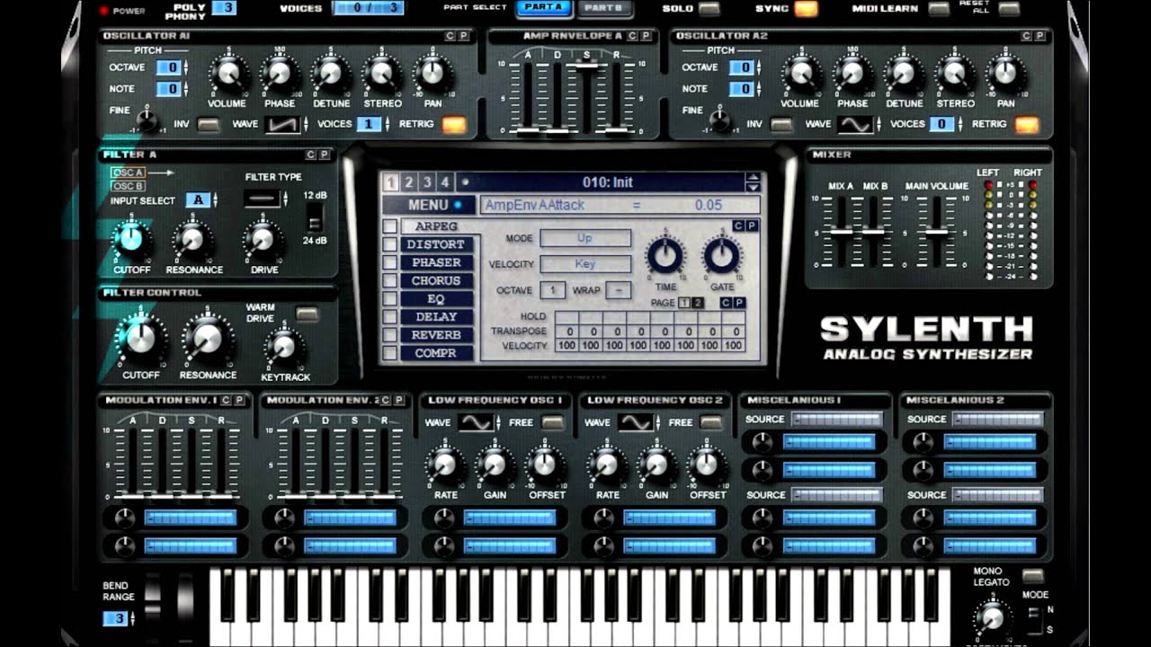
Task: Select Part A tab
Action: pos(543,8)
